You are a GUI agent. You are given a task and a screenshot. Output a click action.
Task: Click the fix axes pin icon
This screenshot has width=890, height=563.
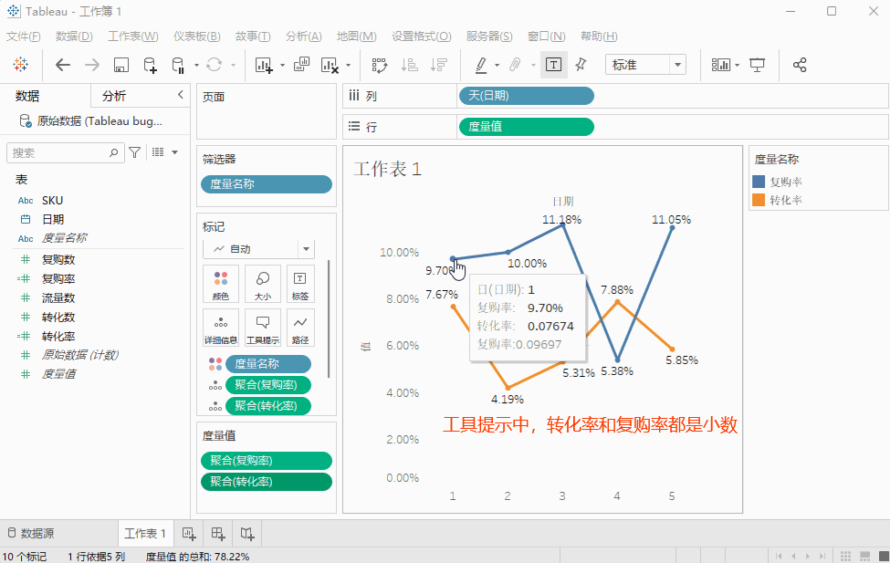pos(581,65)
